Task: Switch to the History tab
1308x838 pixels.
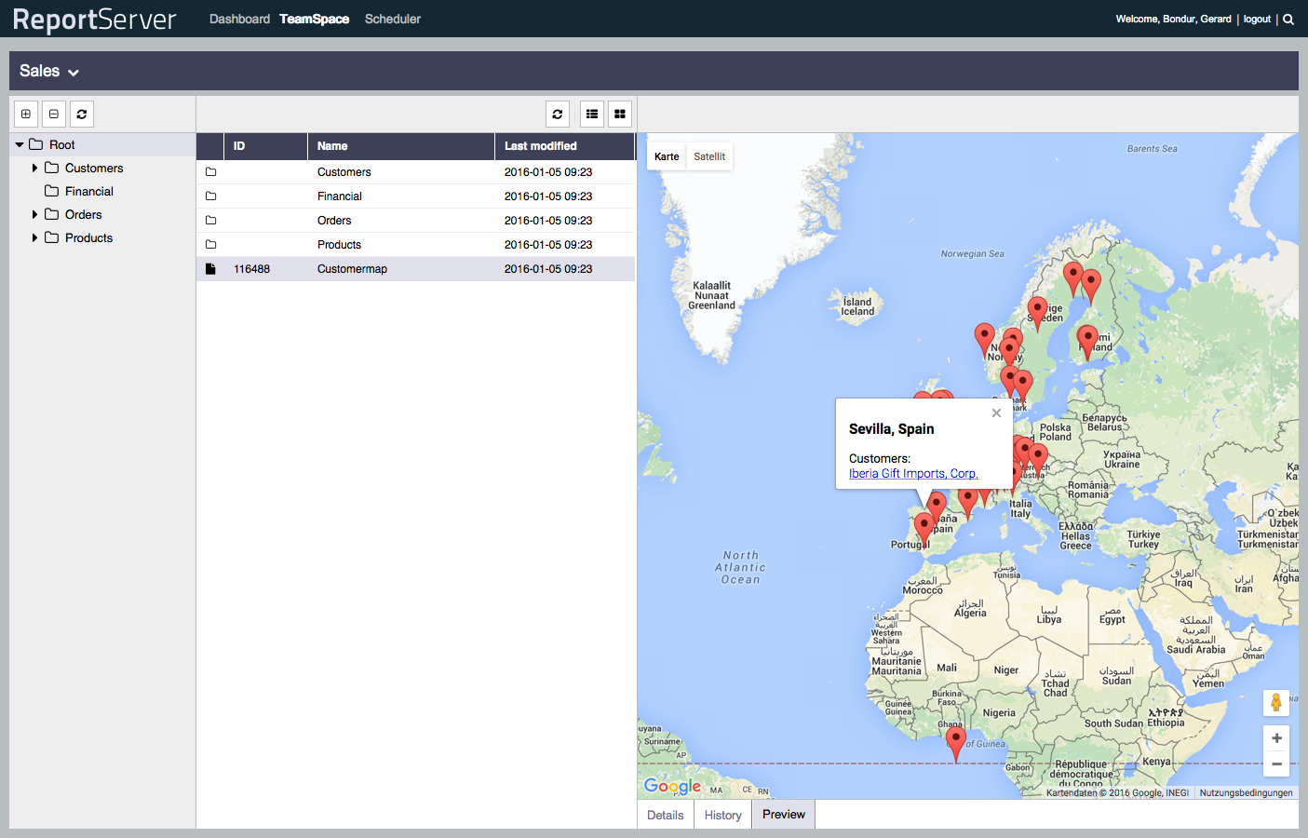Action: click(x=722, y=815)
